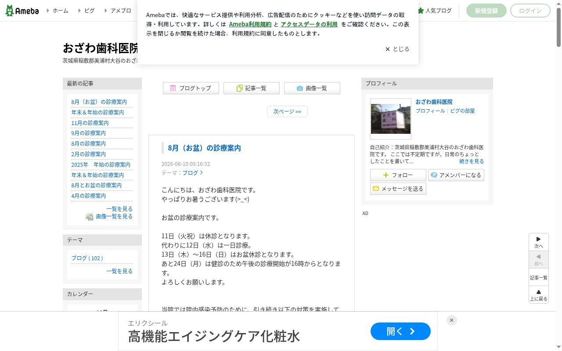This screenshot has height=351, width=562.
Task: Open 2025年 年始の診療案内 link
Action: click(101, 165)
